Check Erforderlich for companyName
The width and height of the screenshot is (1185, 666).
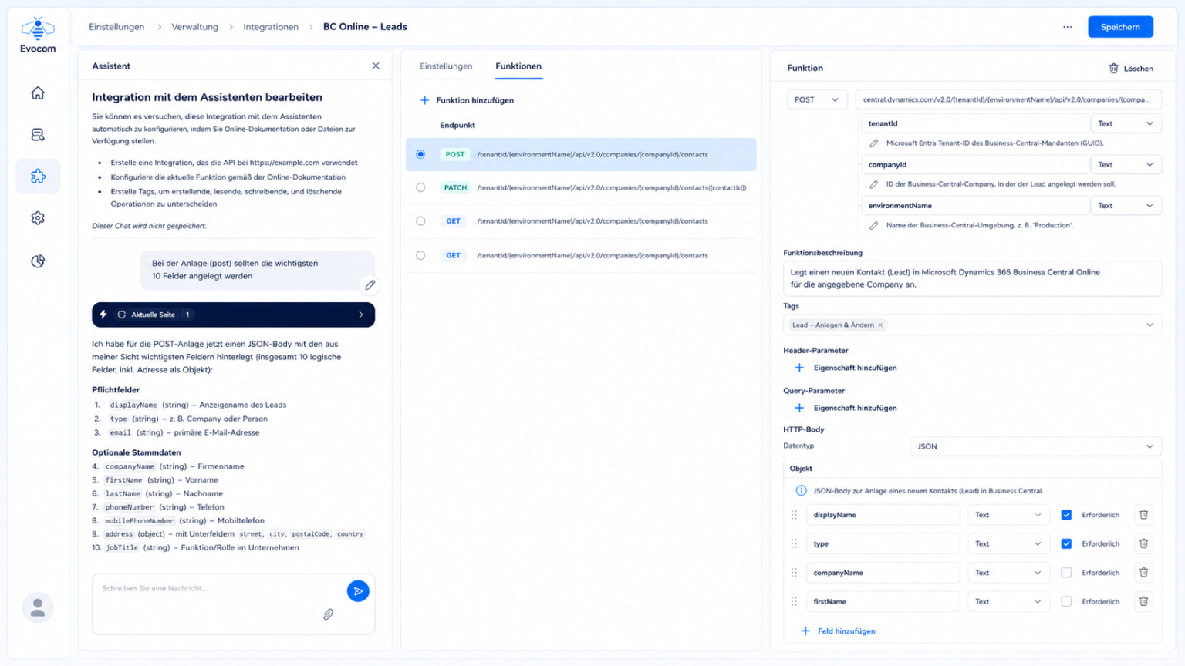tap(1066, 573)
